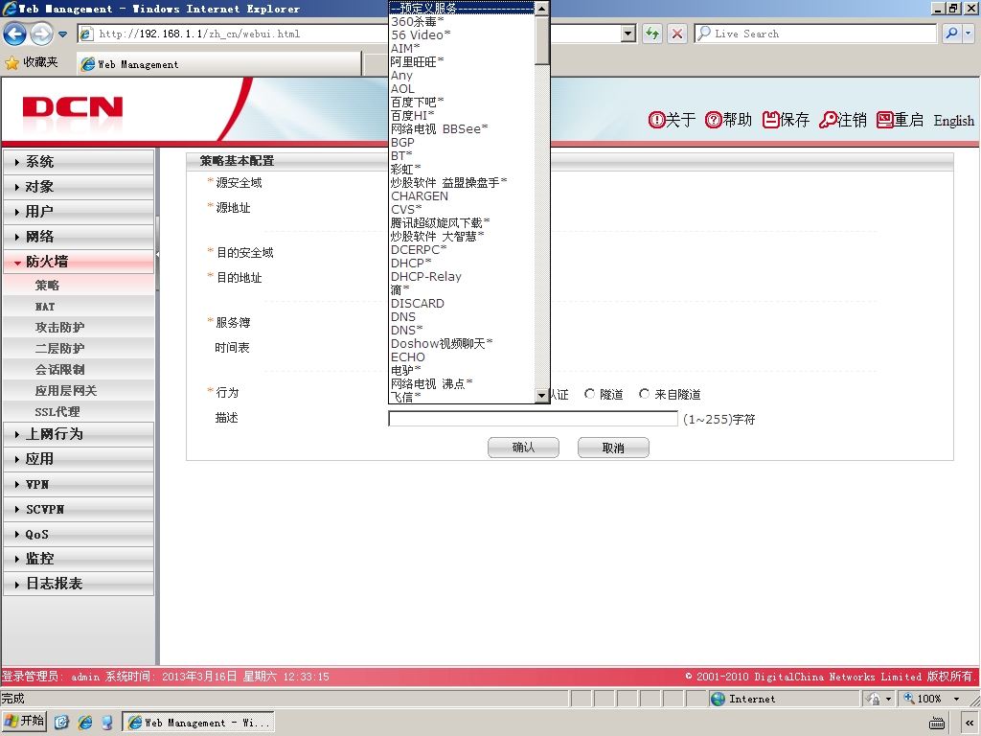
Task: Expand the 应用 menu section
Action: (x=79, y=459)
